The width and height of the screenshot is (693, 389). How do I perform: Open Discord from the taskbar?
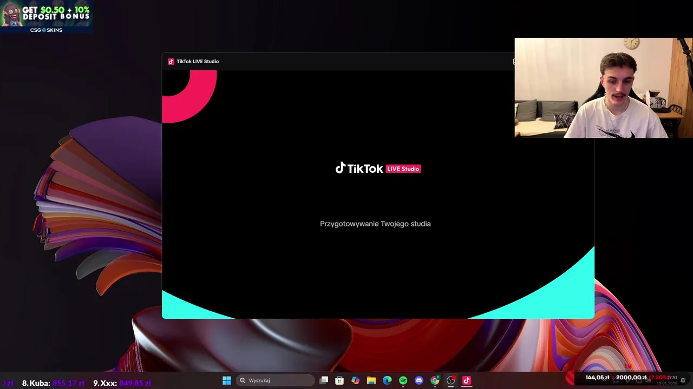click(419, 380)
